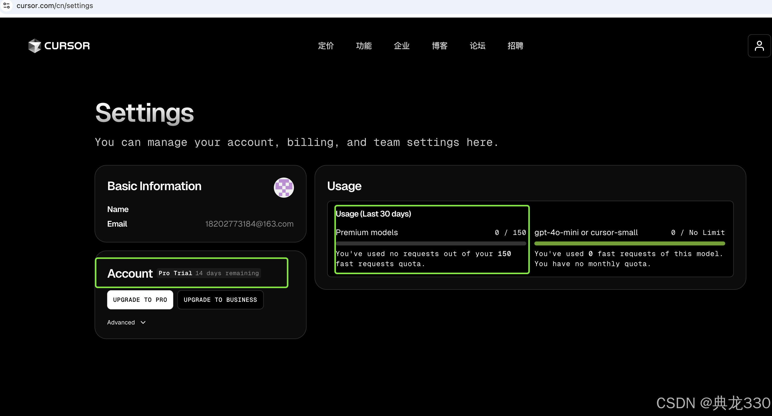Click the Pro Trial days remaining badge

[x=208, y=273]
